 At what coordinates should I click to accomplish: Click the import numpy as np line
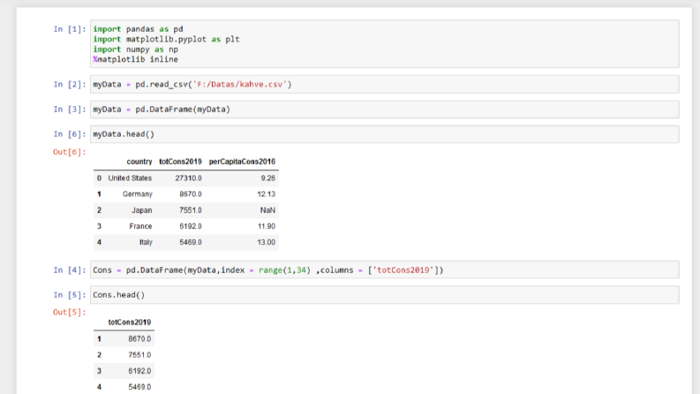click(x=135, y=49)
